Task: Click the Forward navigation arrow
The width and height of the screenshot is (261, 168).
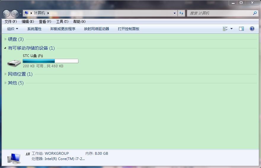Action: (x=15, y=13)
